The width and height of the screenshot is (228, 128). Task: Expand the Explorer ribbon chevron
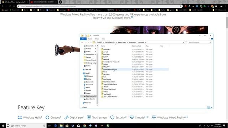pyautogui.click(x=209, y=39)
